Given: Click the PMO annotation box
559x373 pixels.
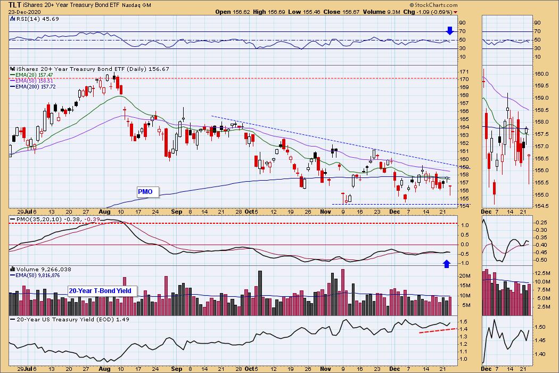Looking at the screenshot, I should (148, 192).
